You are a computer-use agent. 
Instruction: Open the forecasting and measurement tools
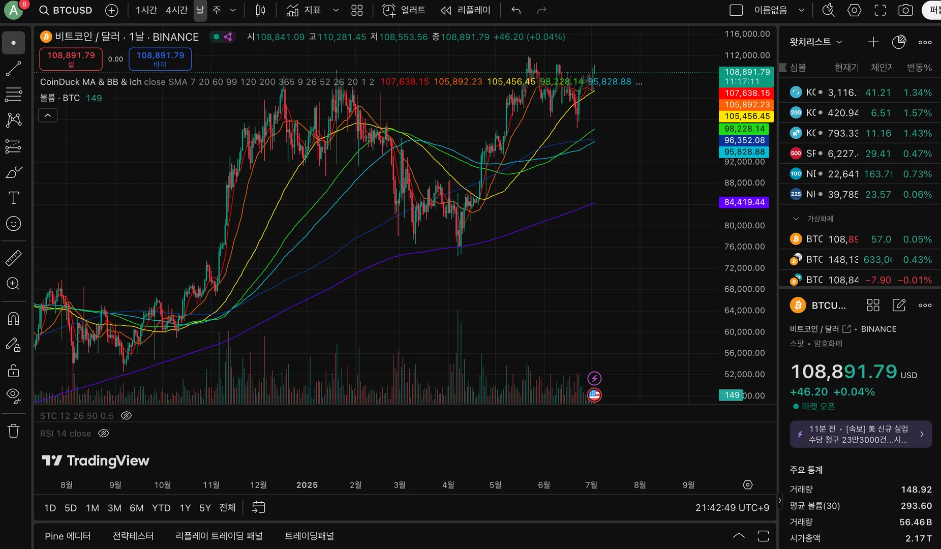(x=14, y=146)
